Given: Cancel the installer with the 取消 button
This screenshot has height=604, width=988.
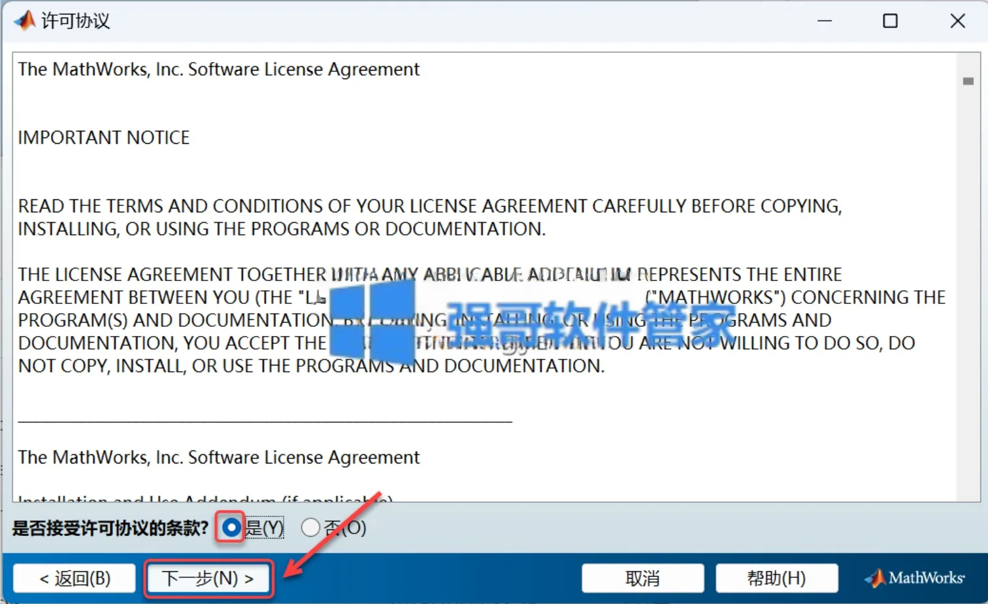Looking at the screenshot, I should (x=642, y=579).
